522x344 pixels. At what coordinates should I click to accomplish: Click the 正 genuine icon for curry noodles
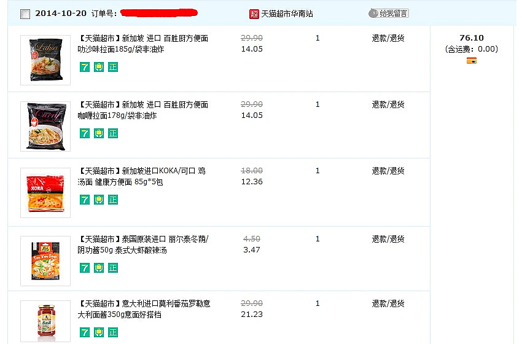113,133
